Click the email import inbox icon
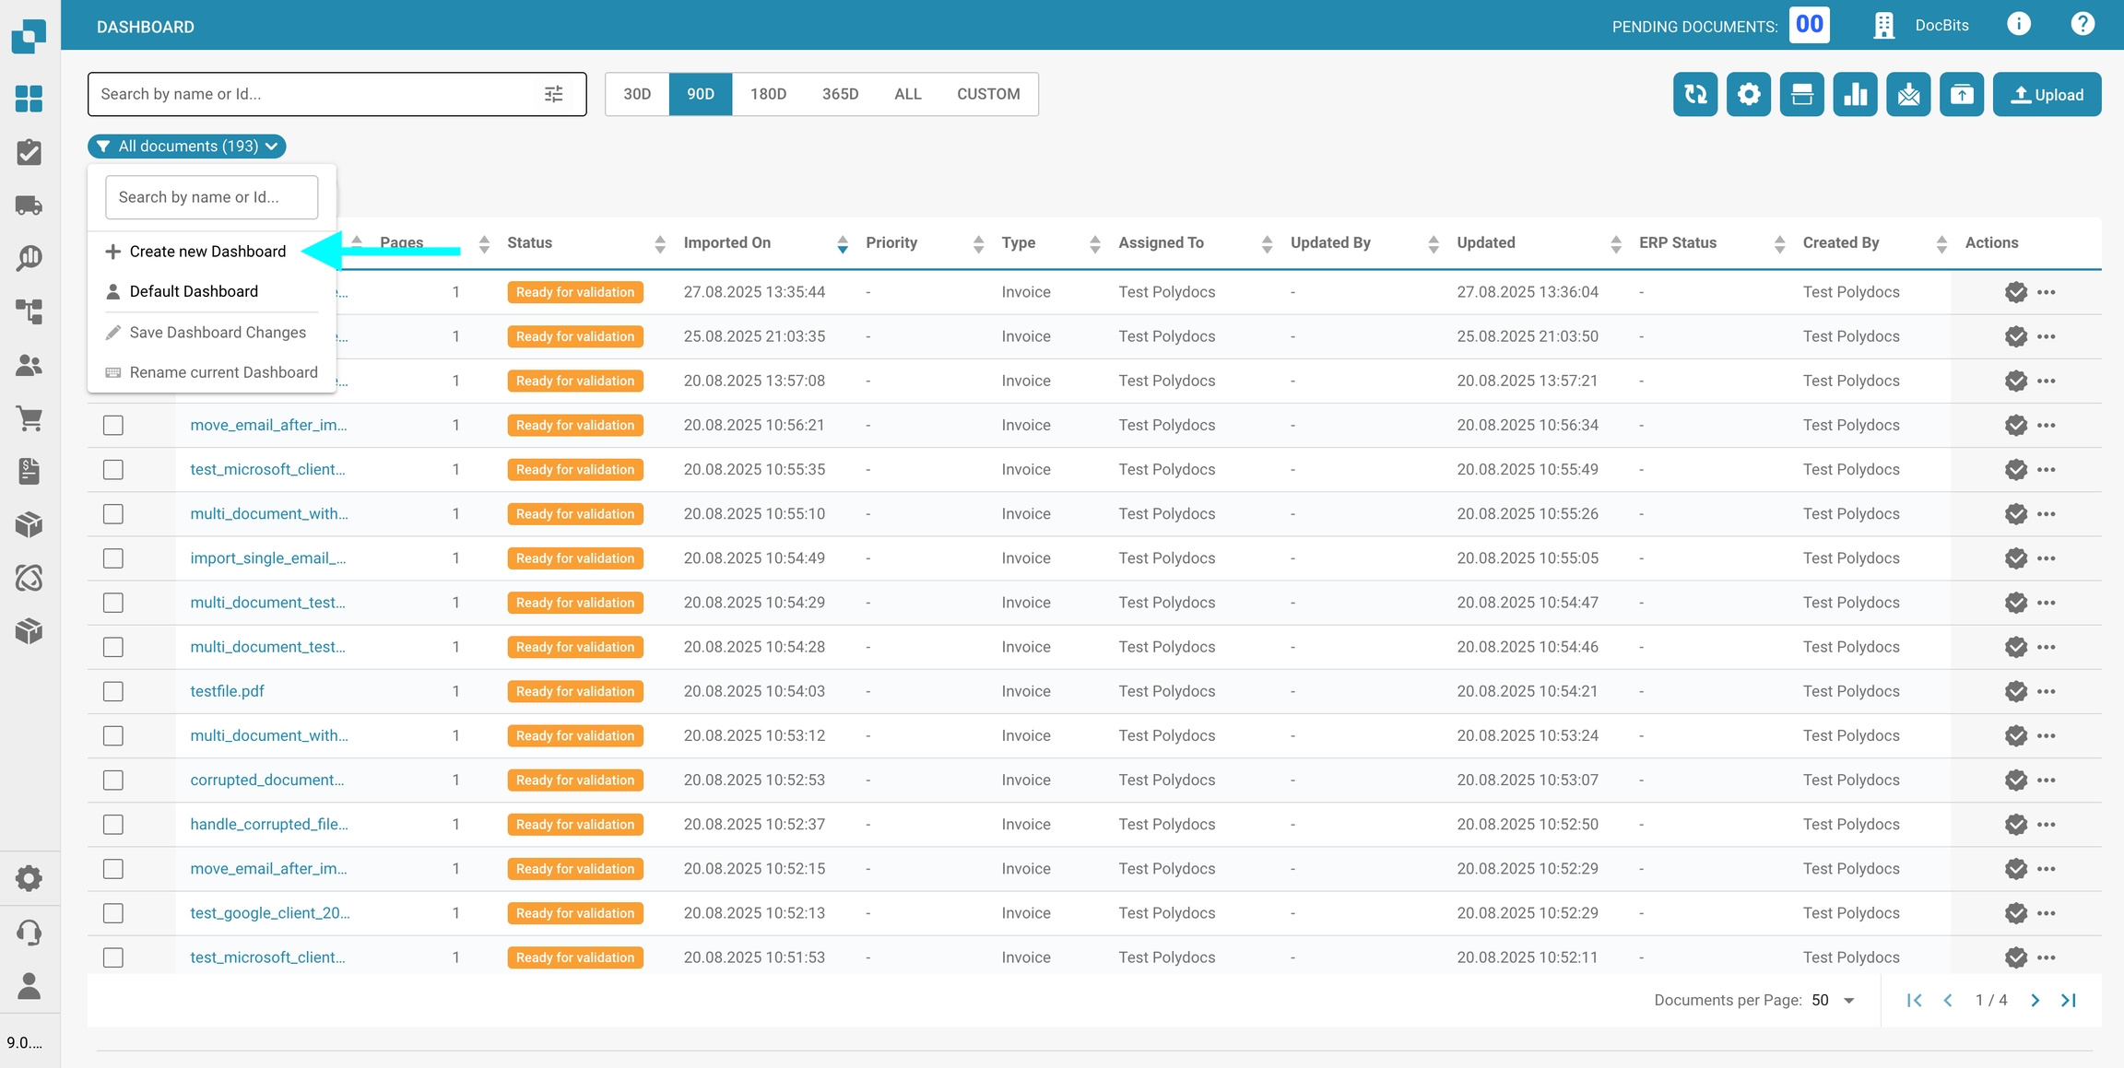This screenshot has height=1068, width=2124. (1908, 94)
